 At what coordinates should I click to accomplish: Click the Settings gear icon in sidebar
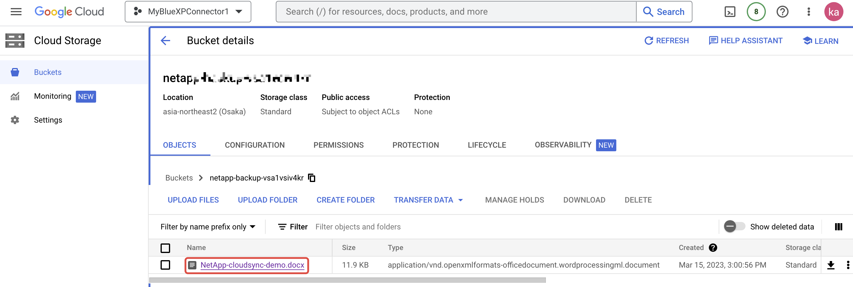coord(15,120)
